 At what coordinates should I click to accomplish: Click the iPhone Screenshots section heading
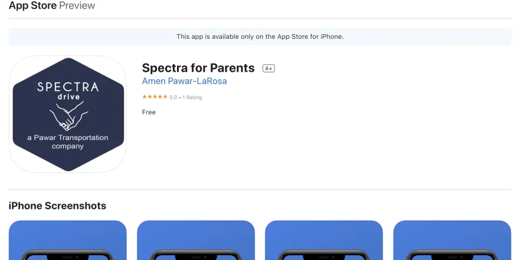57,206
